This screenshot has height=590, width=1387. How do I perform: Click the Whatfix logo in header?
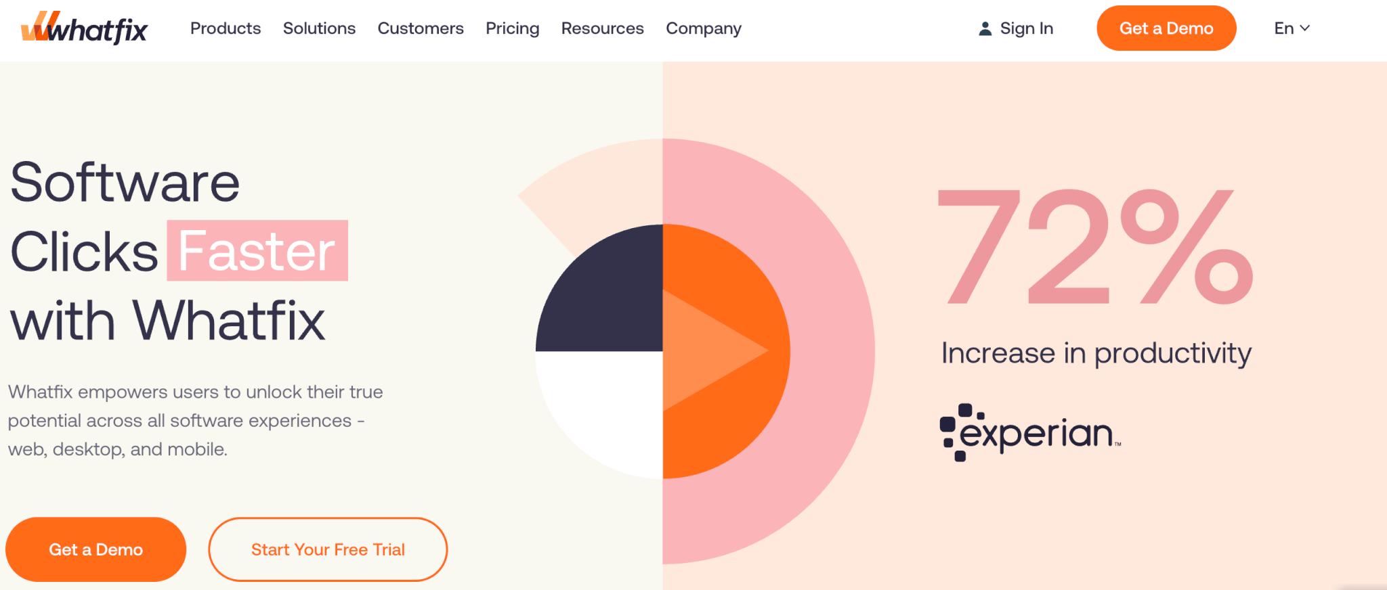pyautogui.click(x=84, y=28)
